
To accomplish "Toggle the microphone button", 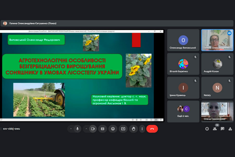I will tap(78, 129).
